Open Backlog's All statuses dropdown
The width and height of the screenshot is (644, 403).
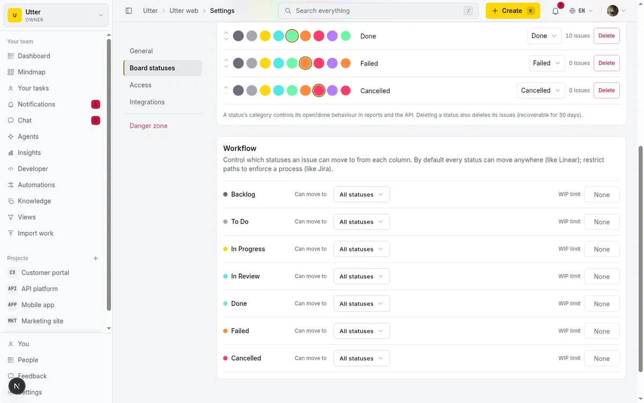point(362,195)
